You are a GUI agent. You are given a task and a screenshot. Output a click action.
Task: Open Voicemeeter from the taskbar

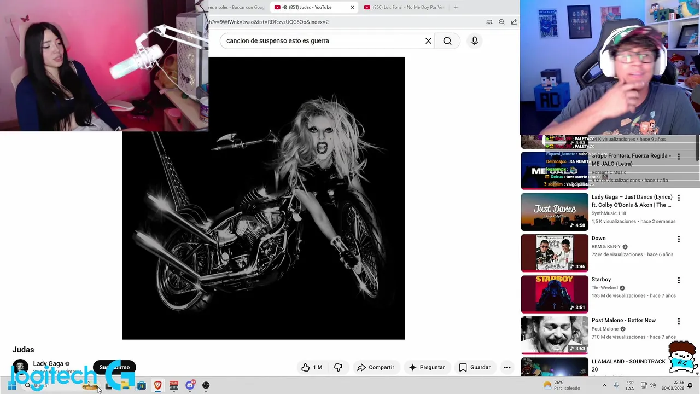click(174, 385)
